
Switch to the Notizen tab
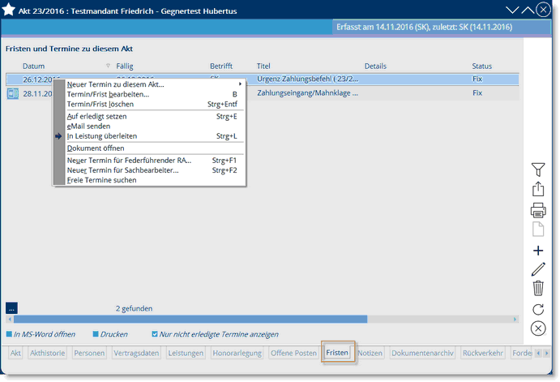pos(370,353)
